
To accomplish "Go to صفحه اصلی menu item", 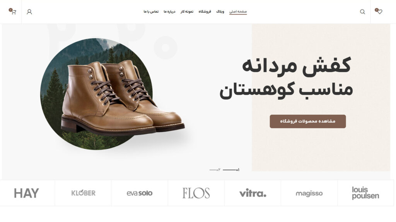I will [238, 12].
